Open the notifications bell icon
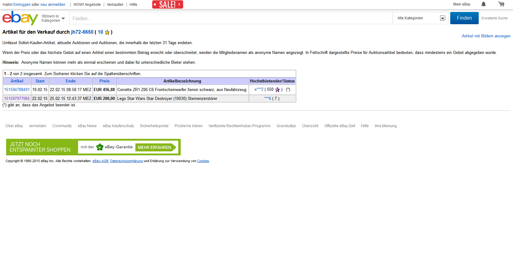The image size is (513, 277). pos(484,4)
